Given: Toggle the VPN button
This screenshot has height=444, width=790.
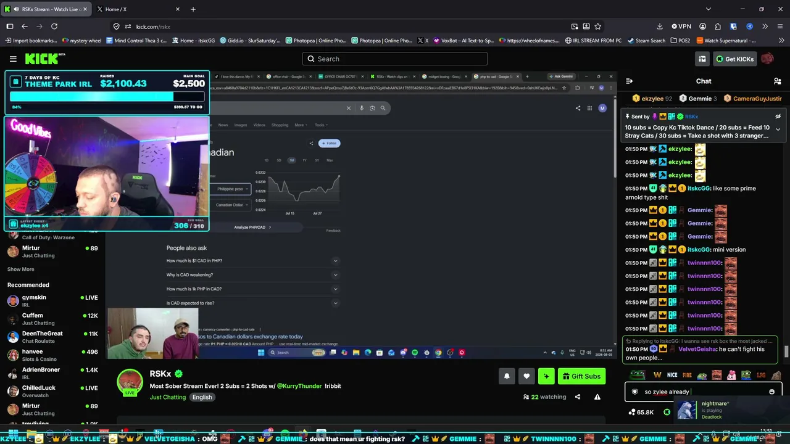Looking at the screenshot, I should click(682, 27).
